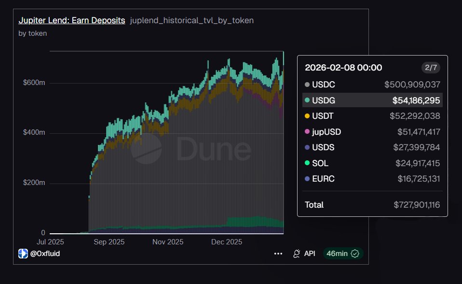The height and width of the screenshot is (284, 462).
Task: Click the 46min refresh timestamp badge
Action: pyautogui.click(x=342, y=253)
